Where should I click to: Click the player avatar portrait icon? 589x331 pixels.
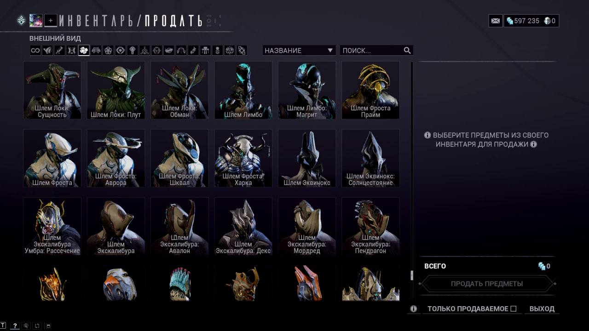click(36, 20)
